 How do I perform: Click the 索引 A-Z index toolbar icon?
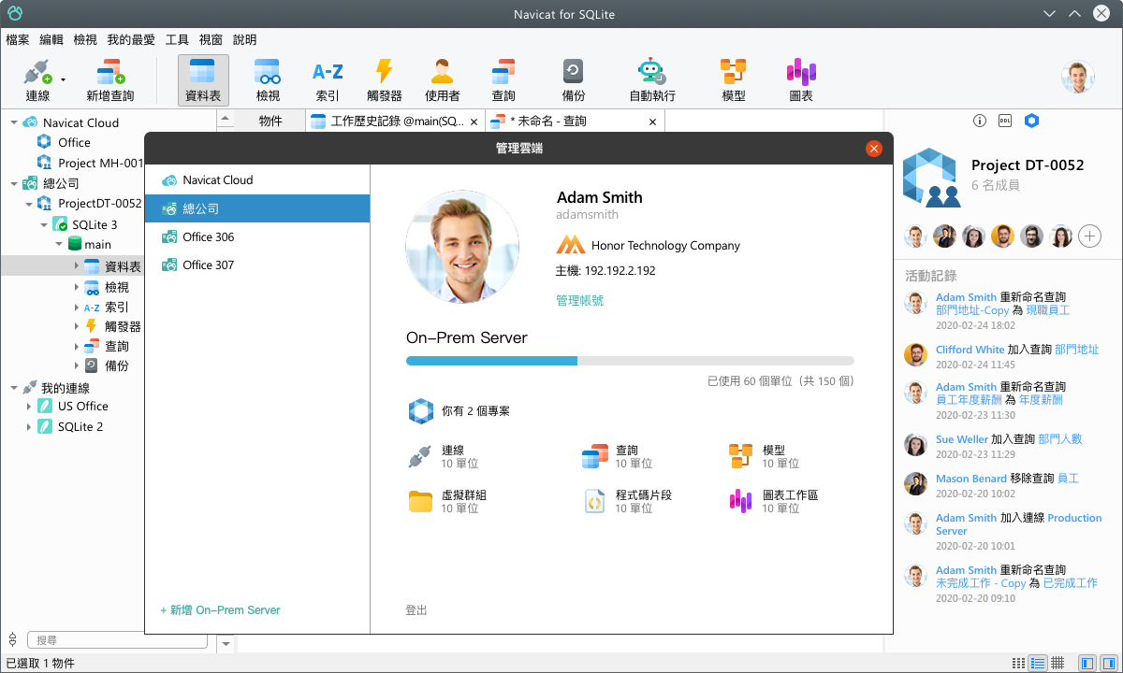tap(328, 79)
